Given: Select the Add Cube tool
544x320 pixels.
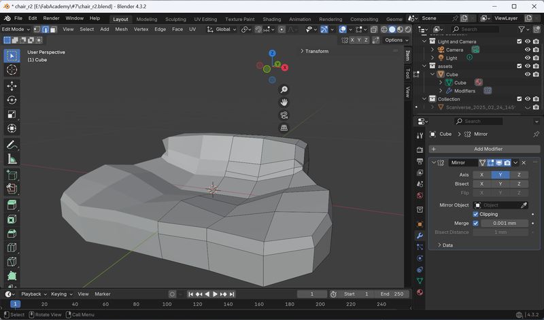Looking at the screenshot, I should point(12,175).
